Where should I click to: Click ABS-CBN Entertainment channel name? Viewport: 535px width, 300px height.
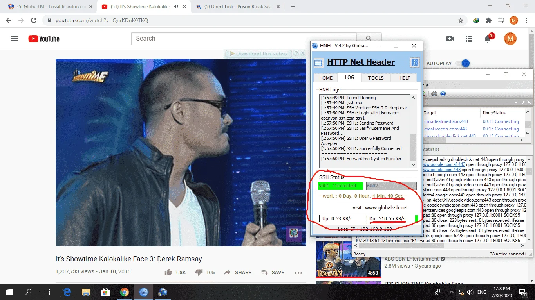(x=411, y=259)
